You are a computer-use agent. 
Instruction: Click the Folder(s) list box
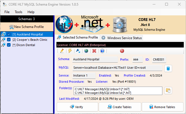tap(118, 91)
